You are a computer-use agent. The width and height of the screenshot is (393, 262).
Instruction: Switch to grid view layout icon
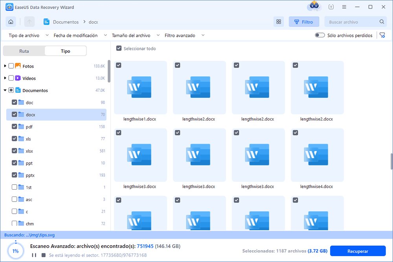point(279,22)
